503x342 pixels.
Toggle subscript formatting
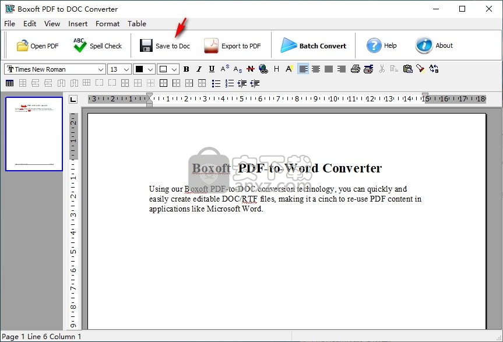point(238,69)
